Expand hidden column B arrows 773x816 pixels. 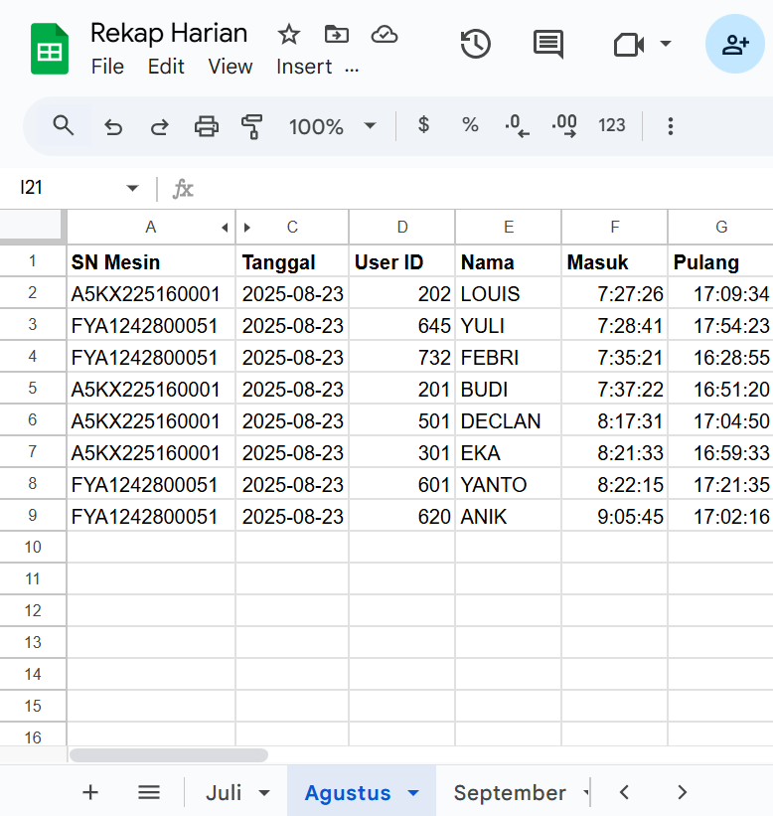coord(235,228)
